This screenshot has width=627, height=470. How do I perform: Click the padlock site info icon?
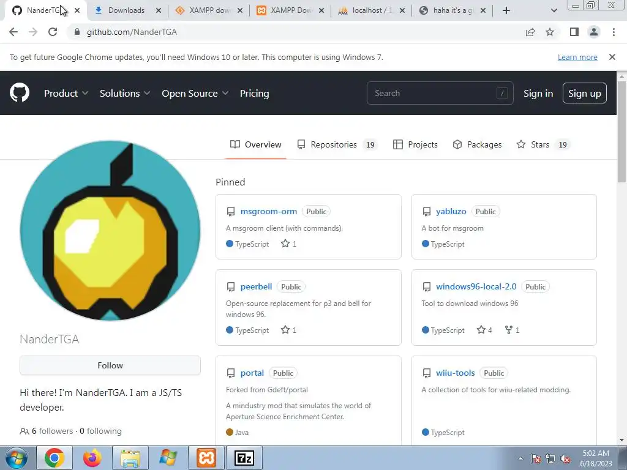(x=77, y=32)
